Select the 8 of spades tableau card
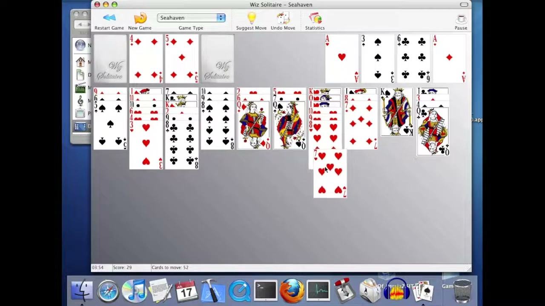Viewport: 545px width, 306px height. (x=218, y=125)
